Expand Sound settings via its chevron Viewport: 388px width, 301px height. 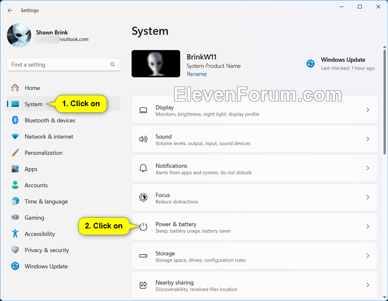tap(368, 139)
